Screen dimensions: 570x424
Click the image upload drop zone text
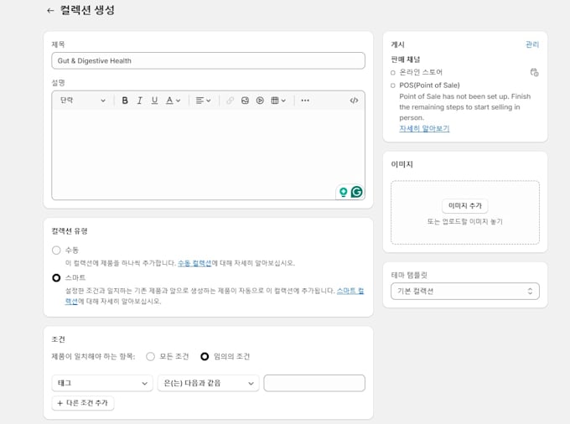465,221
